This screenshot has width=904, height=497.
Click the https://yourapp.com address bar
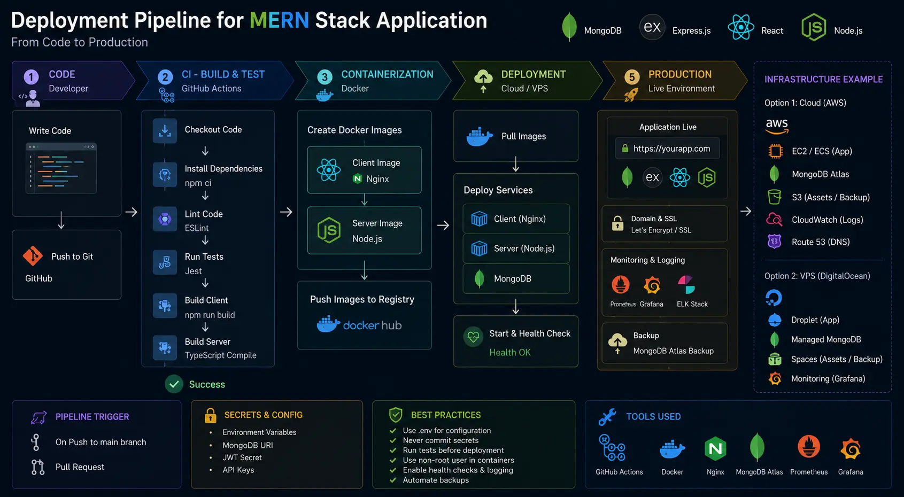point(667,149)
